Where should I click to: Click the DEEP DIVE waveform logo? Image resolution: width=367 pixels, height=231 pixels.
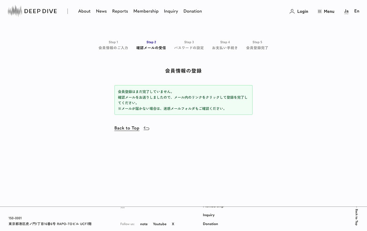pos(15,11)
